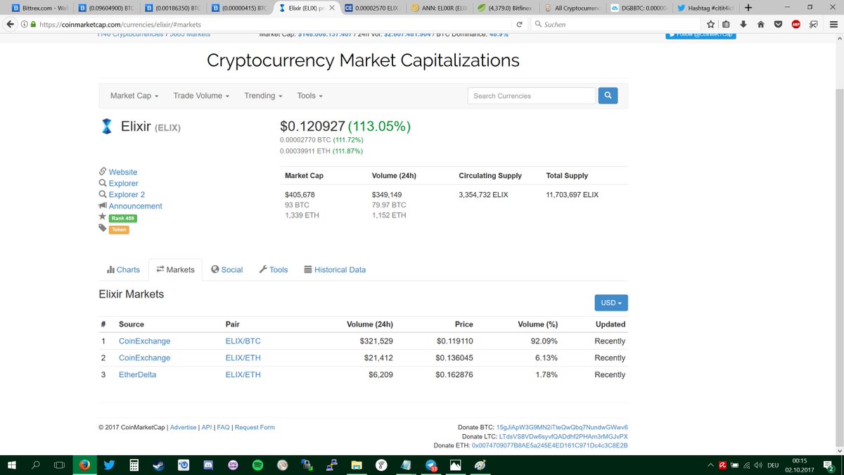This screenshot has height=475, width=844.
Task: Open the Tools tab below coin info
Action: (274, 270)
